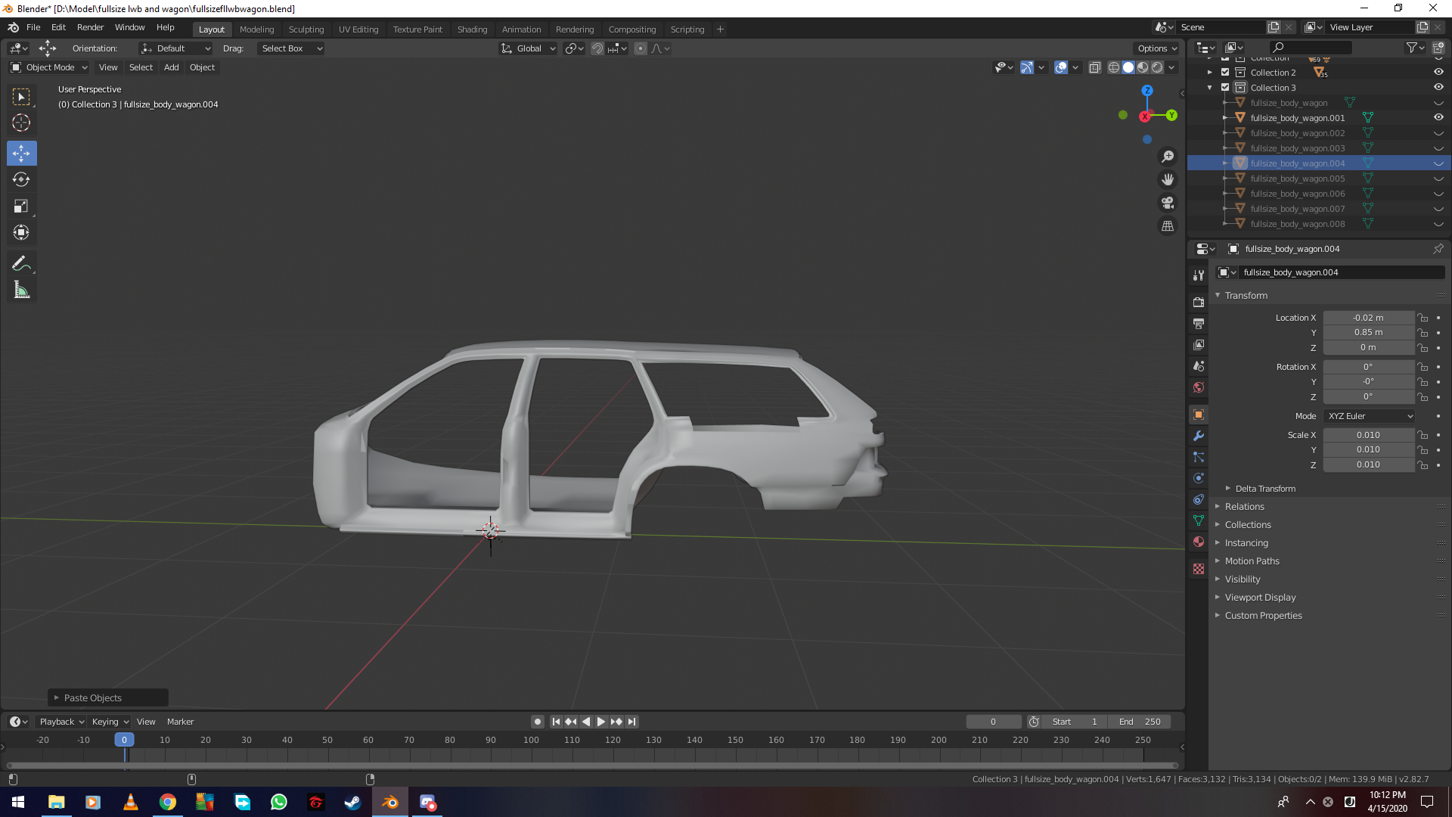1452x817 pixels.
Task: Activate the Annotate pencil tool
Action: (x=21, y=263)
